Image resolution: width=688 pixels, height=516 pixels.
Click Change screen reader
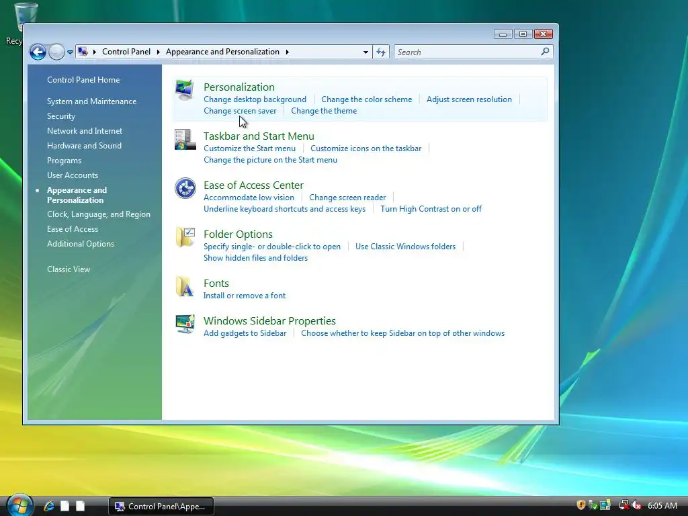click(x=347, y=198)
